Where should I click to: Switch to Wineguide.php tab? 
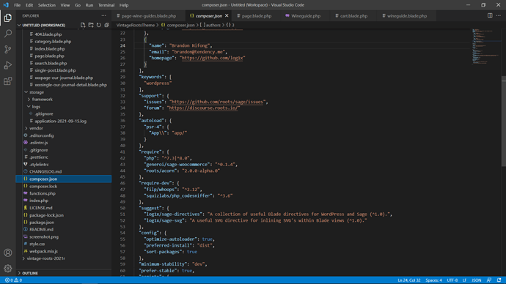(x=306, y=16)
